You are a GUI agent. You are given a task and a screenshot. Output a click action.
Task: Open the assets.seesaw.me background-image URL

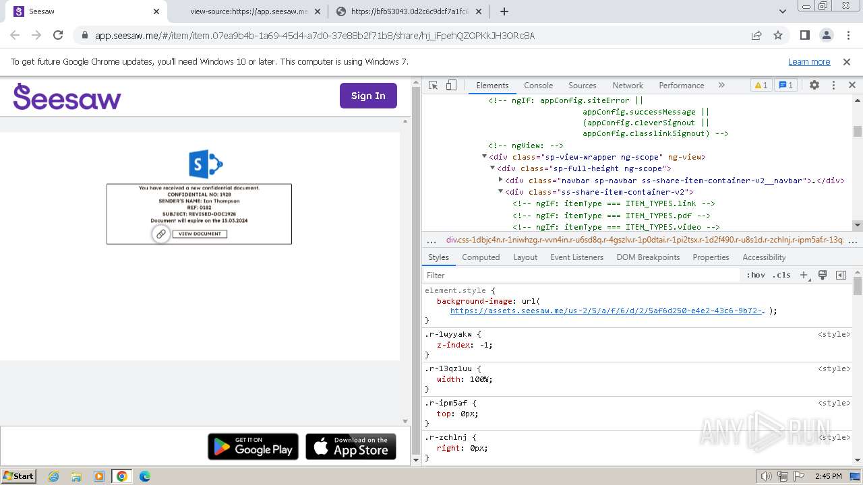coord(608,311)
